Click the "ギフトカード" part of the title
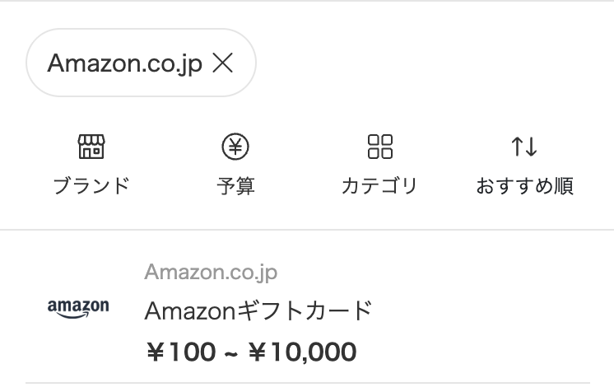 point(305,310)
